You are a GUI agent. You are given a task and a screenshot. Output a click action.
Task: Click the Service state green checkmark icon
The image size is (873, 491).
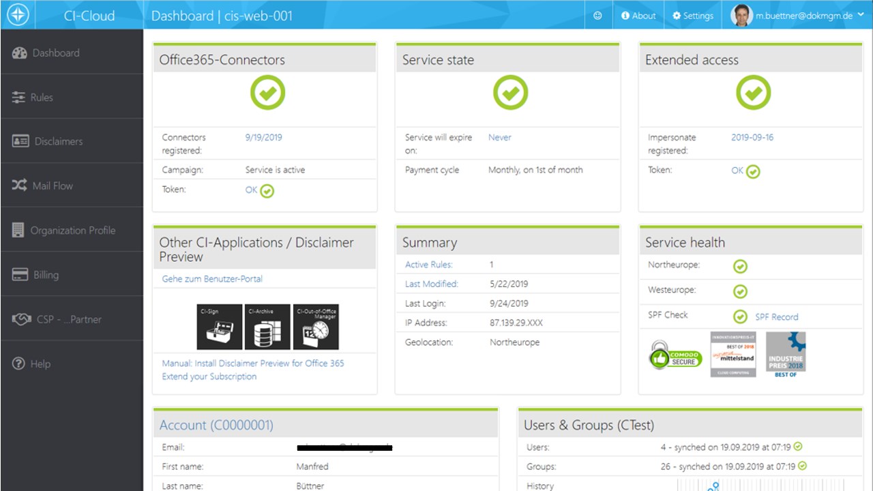coord(510,93)
